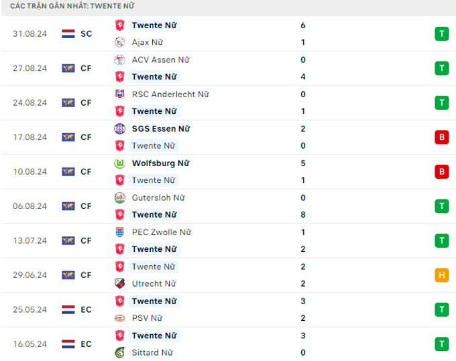Open the Gutersloh Nữ team page

tap(158, 198)
